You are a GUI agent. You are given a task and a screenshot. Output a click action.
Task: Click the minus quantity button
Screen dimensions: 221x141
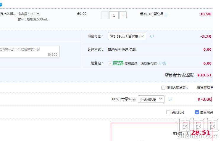105,15
